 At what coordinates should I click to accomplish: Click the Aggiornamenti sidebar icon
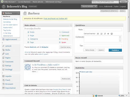pyautogui.click(x=3, y=39)
